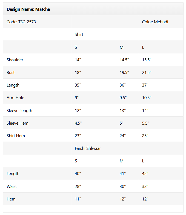Click the Farshi Shlwaar section heading
The width and height of the screenshot is (186, 215).
(x=88, y=148)
